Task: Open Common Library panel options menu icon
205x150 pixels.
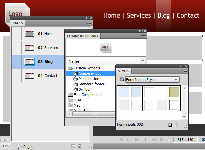Action: coord(143,36)
